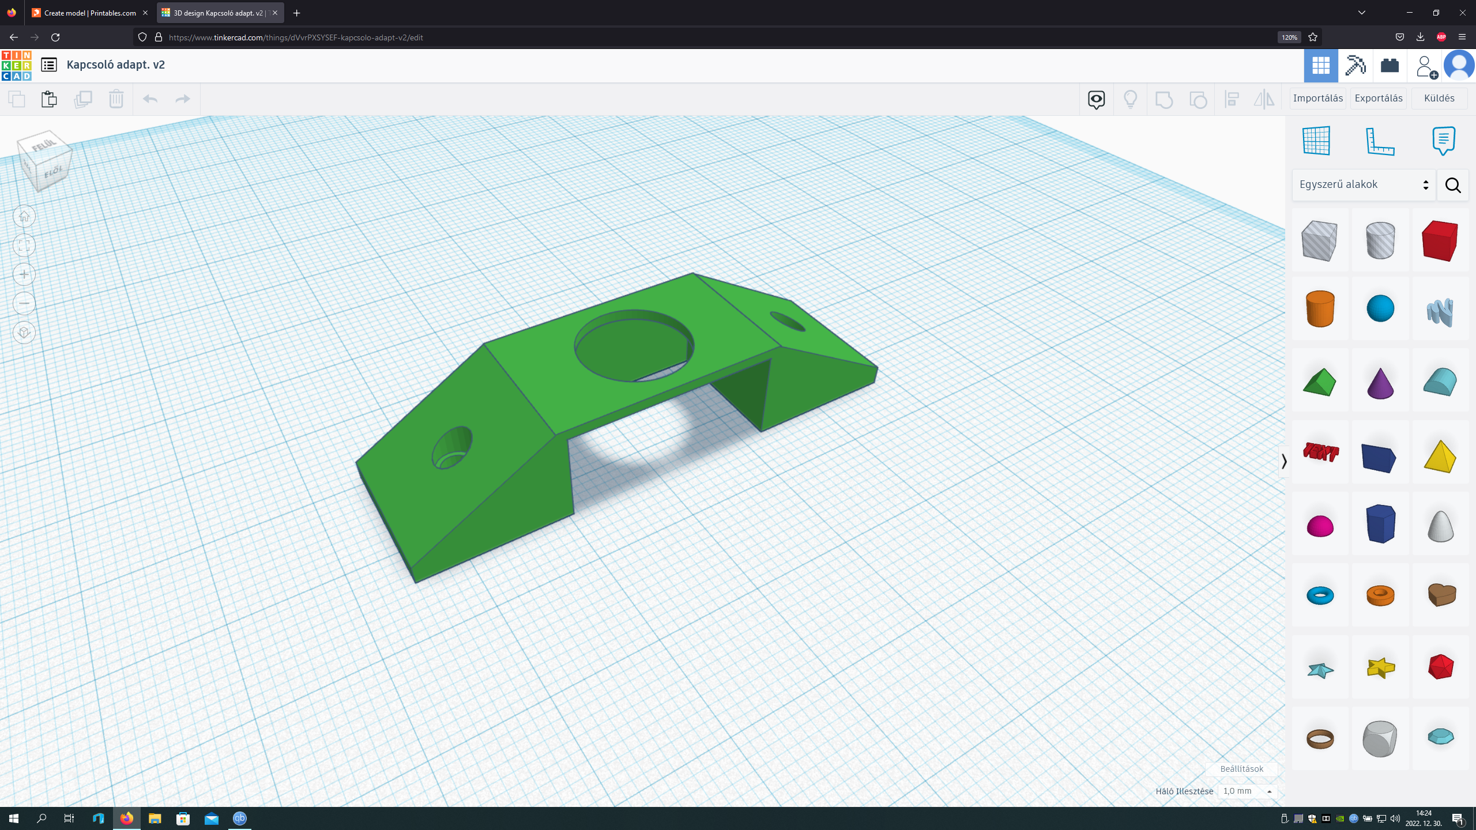1476x830 pixels.
Task: Select the Workplane tool
Action: click(x=1316, y=141)
